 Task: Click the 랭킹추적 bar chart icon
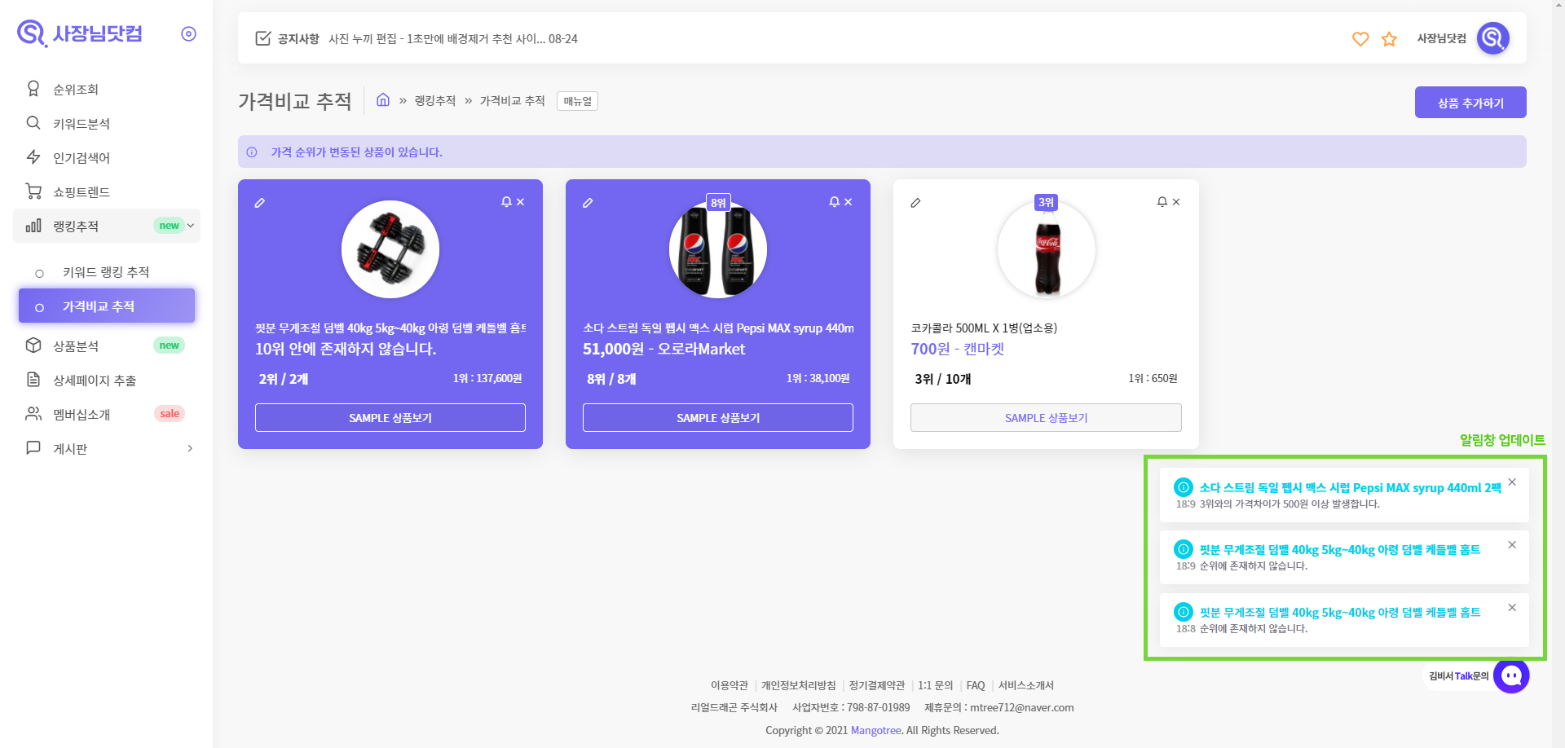[x=33, y=225]
